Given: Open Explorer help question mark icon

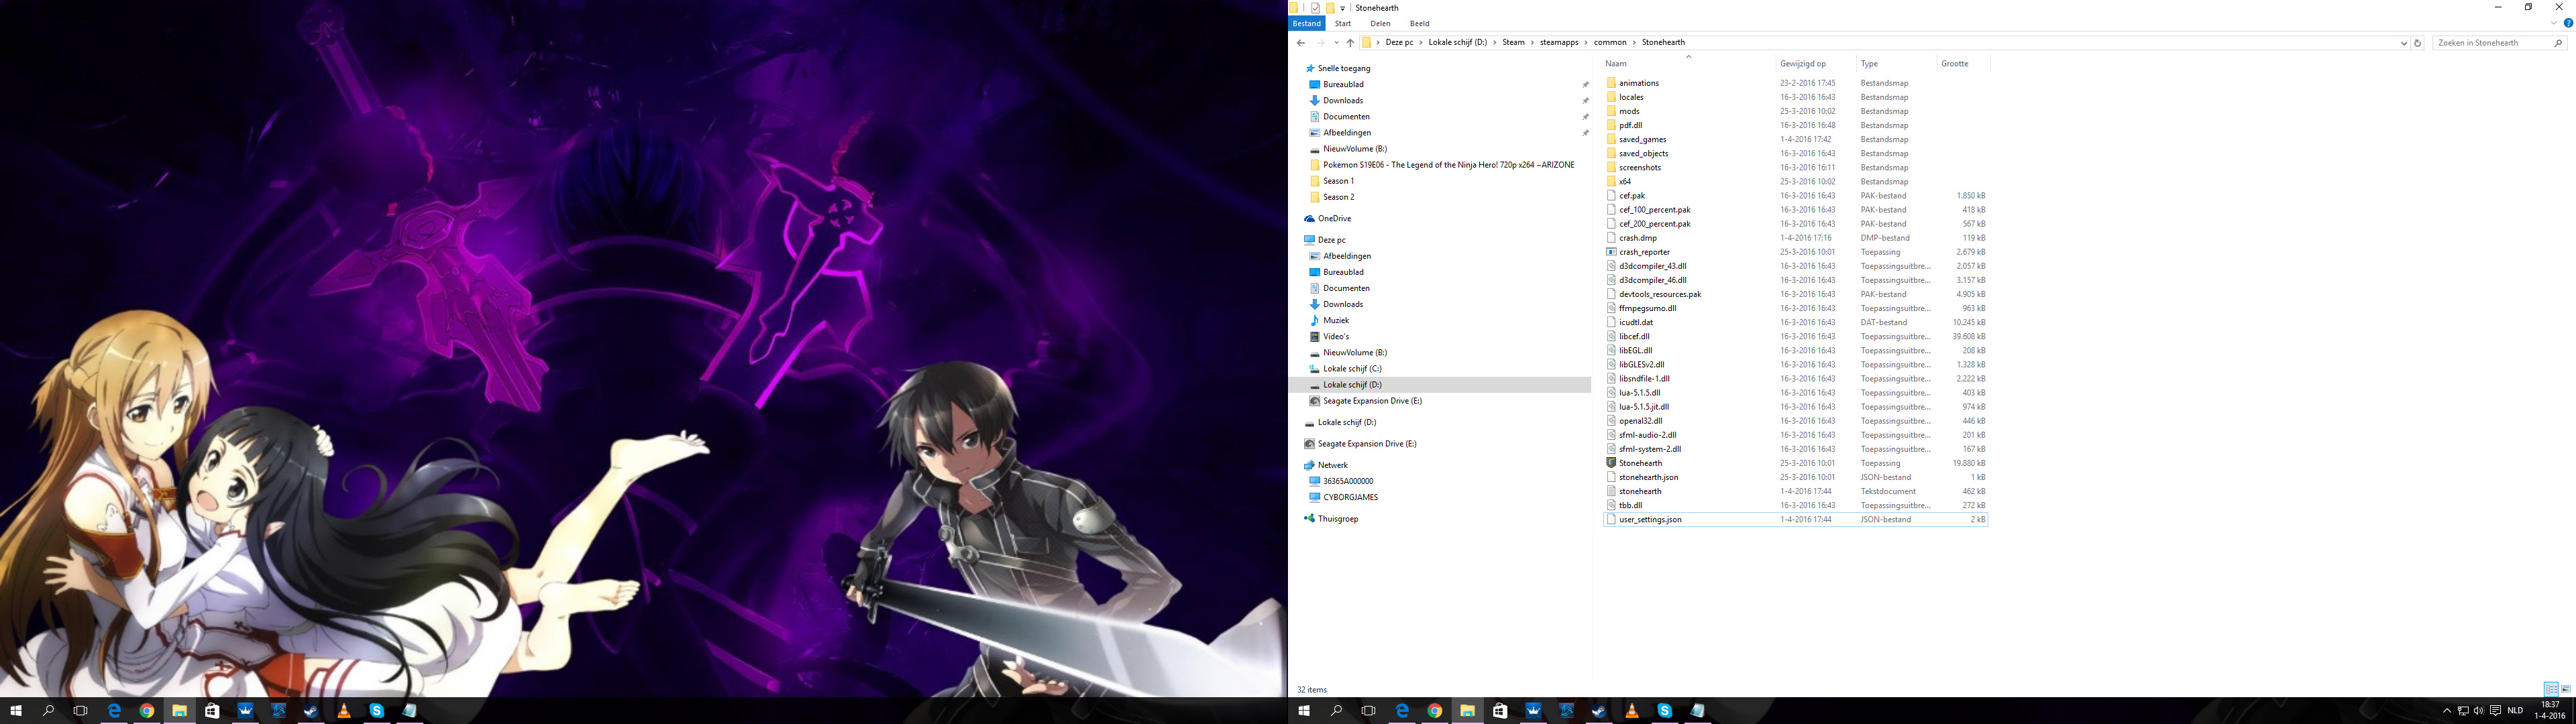Looking at the screenshot, I should [2568, 23].
